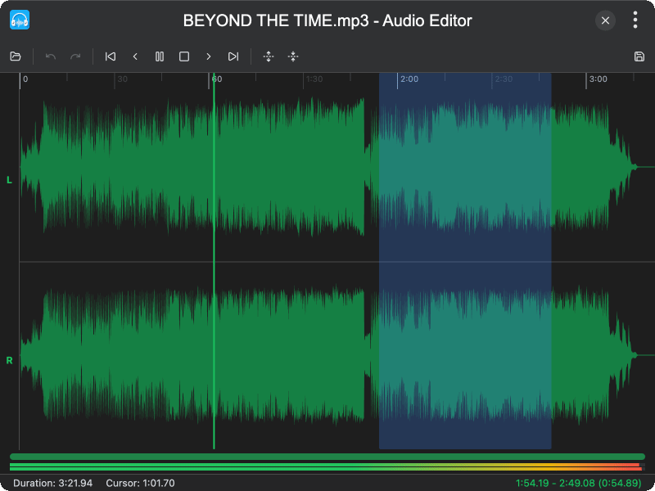
Task: Step forward with the right chevron
Action: [x=209, y=56]
